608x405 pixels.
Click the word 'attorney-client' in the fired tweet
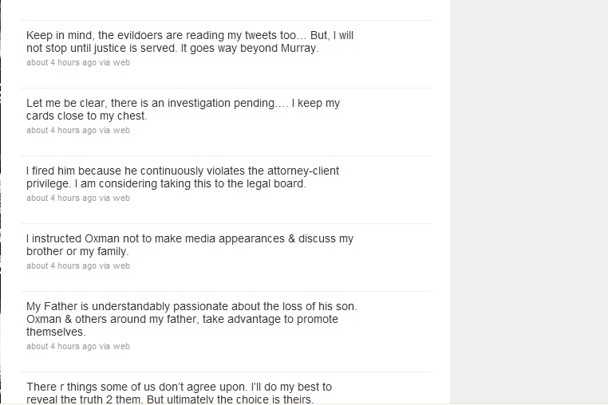(303, 171)
